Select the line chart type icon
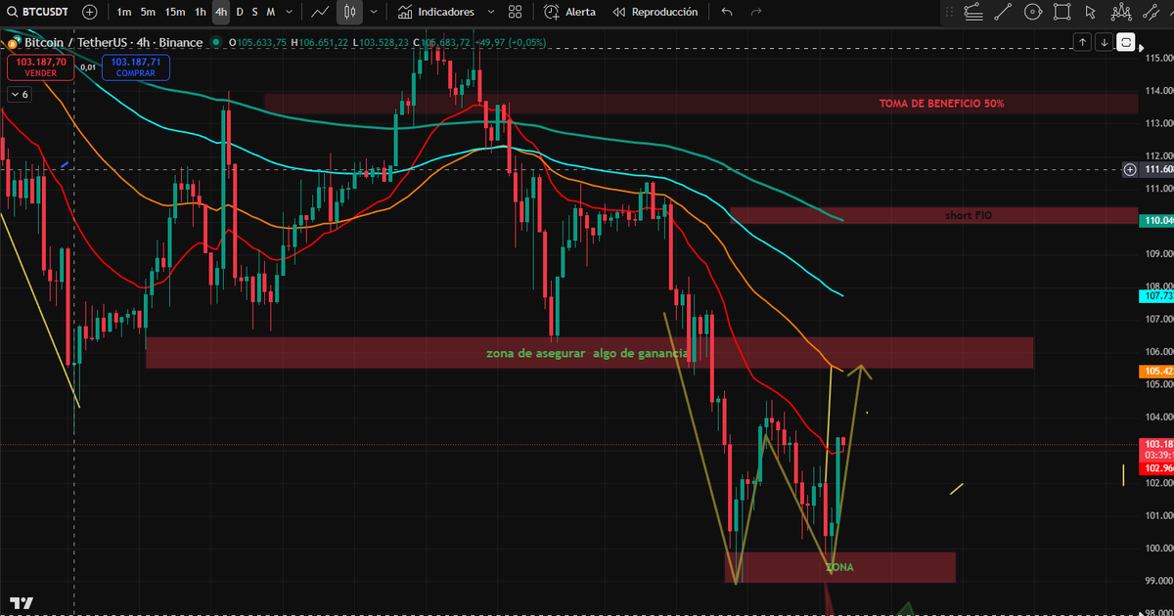 pos(319,12)
